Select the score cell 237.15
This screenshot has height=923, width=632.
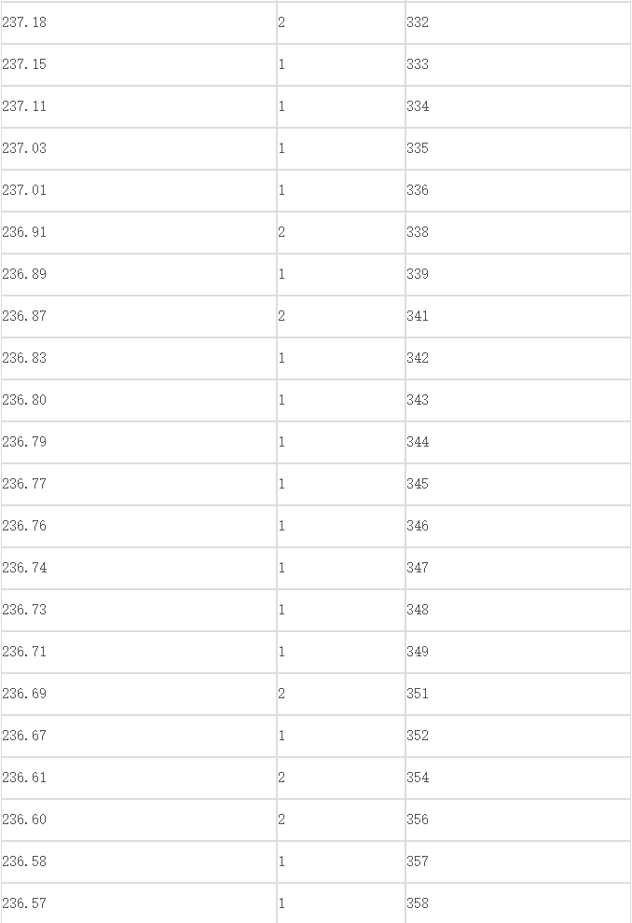point(139,64)
